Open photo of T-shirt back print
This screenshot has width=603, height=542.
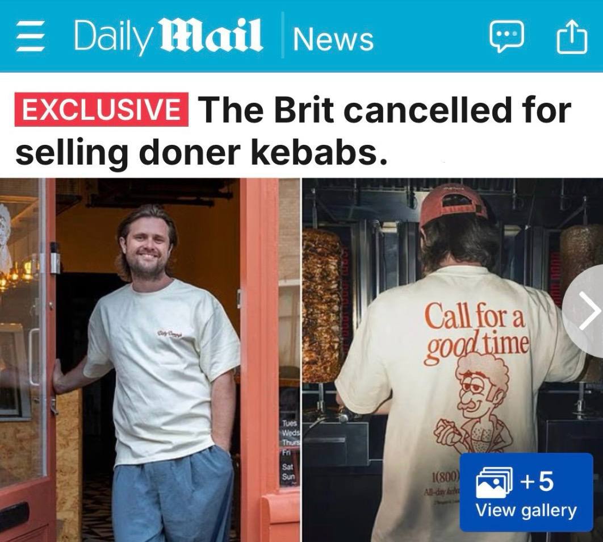pos(453,360)
